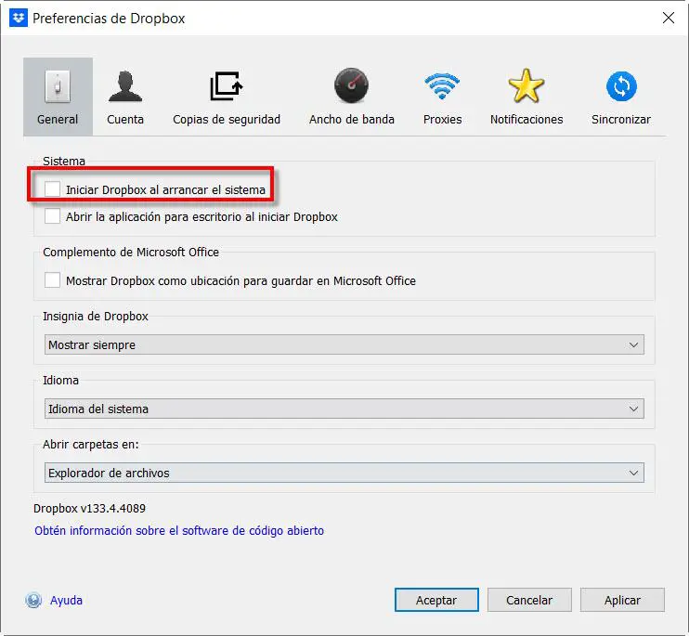Open the Proxies wifi icon

442,87
